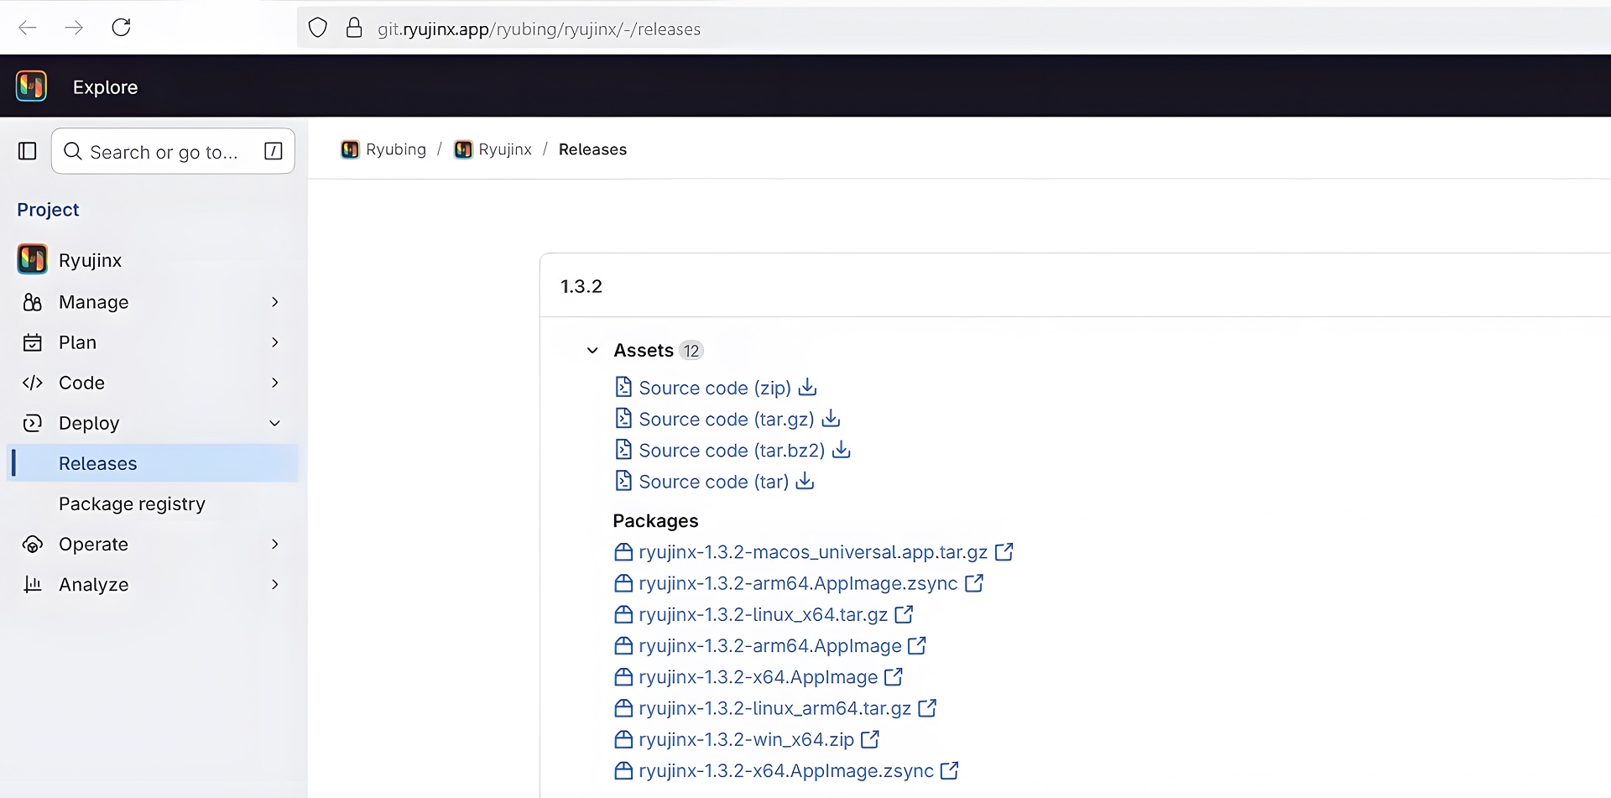
Task: Click the Packages heading
Action: pyautogui.click(x=655, y=521)
